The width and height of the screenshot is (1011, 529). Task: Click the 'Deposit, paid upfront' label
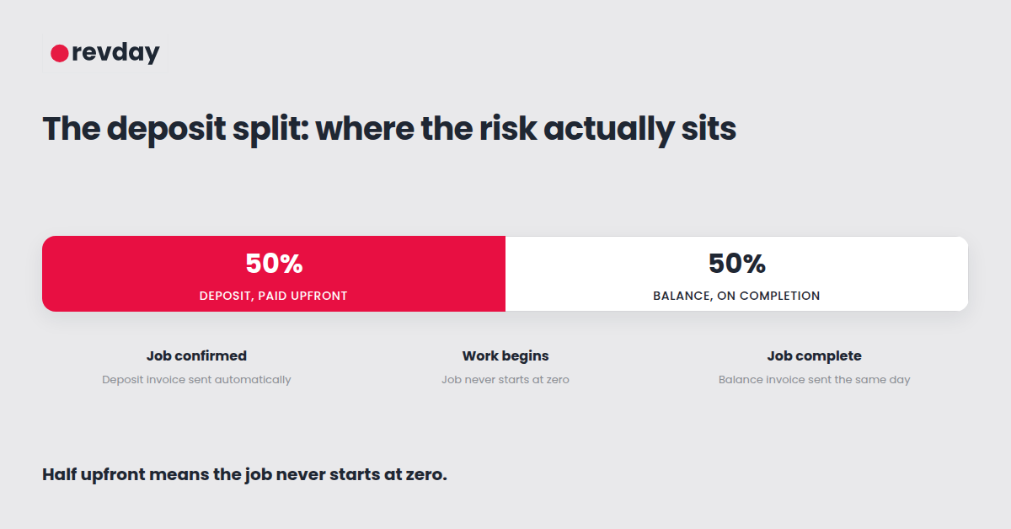coord(274,296)
